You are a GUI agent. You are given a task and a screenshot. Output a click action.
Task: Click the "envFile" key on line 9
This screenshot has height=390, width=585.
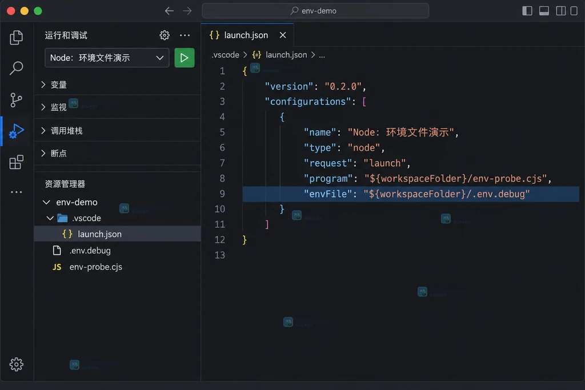[x=328, y=194]
